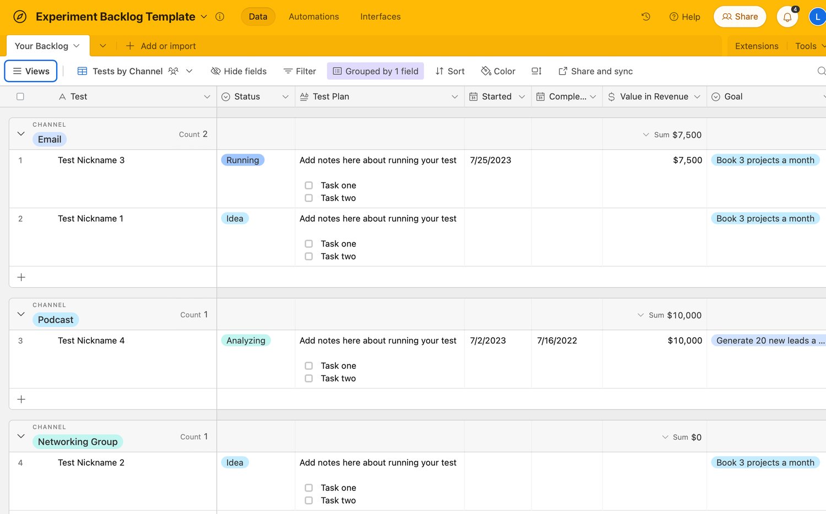
Task: Switch to the Interfaces tab
Action: tap(381, 17)
